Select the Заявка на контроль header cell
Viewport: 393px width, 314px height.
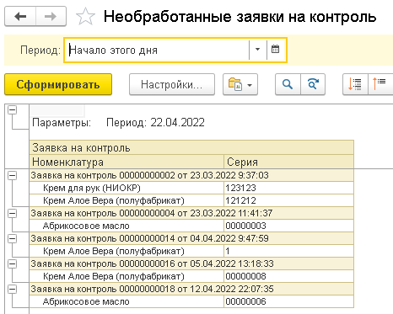tap(191, 147)
